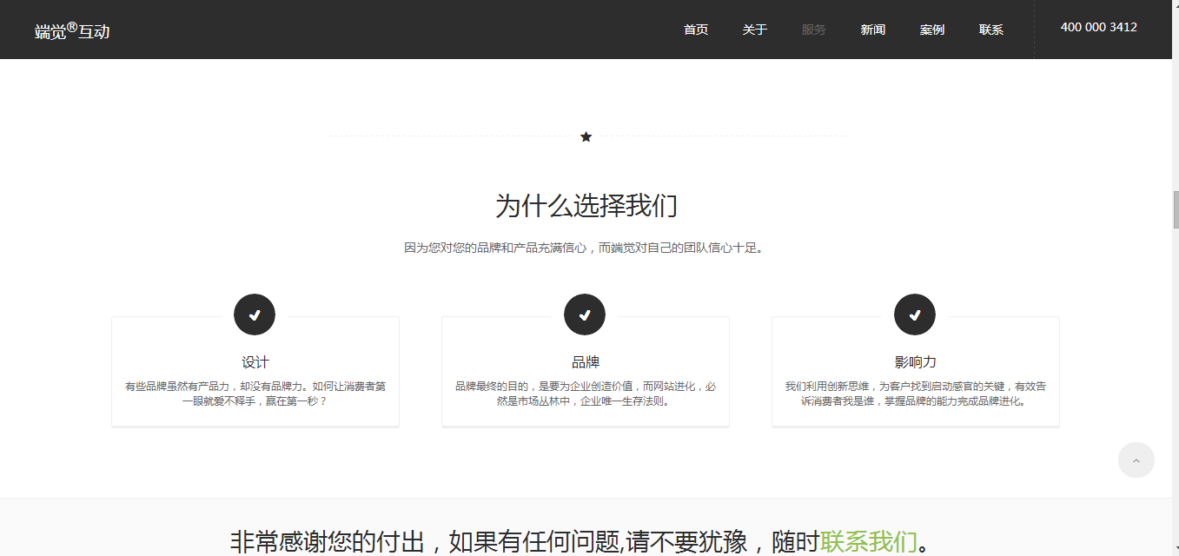Click the 为什么选择我们 heading
The image size is (1179, 556).
[586, 207]
